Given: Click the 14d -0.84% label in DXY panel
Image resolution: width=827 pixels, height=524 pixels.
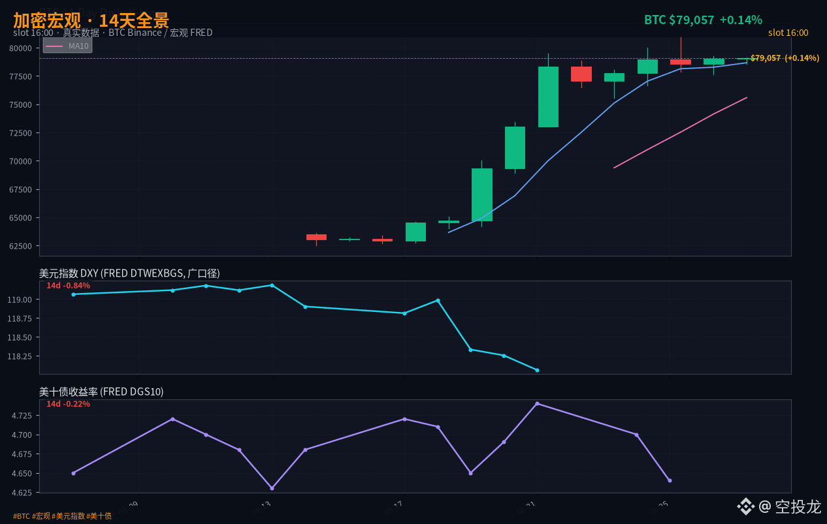Looking at the screenshot, I should pyautogui.click(x=68, y=285).
